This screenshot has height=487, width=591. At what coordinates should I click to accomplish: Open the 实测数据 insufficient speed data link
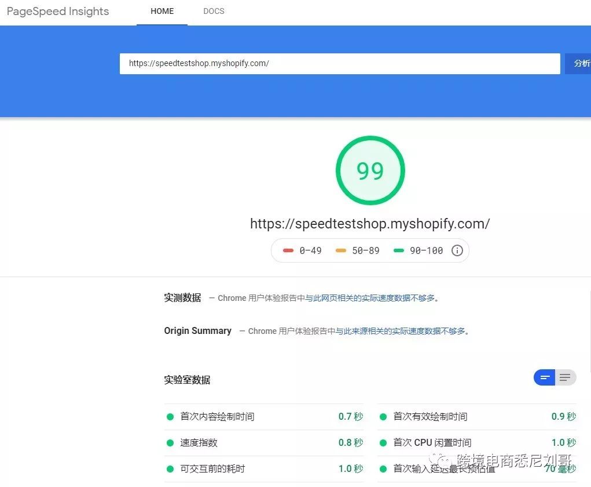[x=374, y=298]
